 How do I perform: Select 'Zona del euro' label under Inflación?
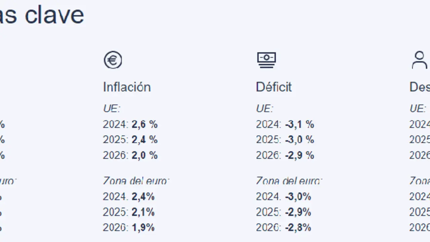pyautogui.click(x=136, y=181)
